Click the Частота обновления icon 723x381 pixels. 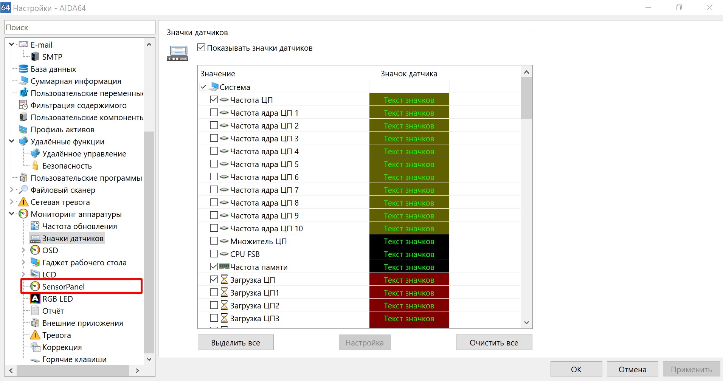[35, 226]
